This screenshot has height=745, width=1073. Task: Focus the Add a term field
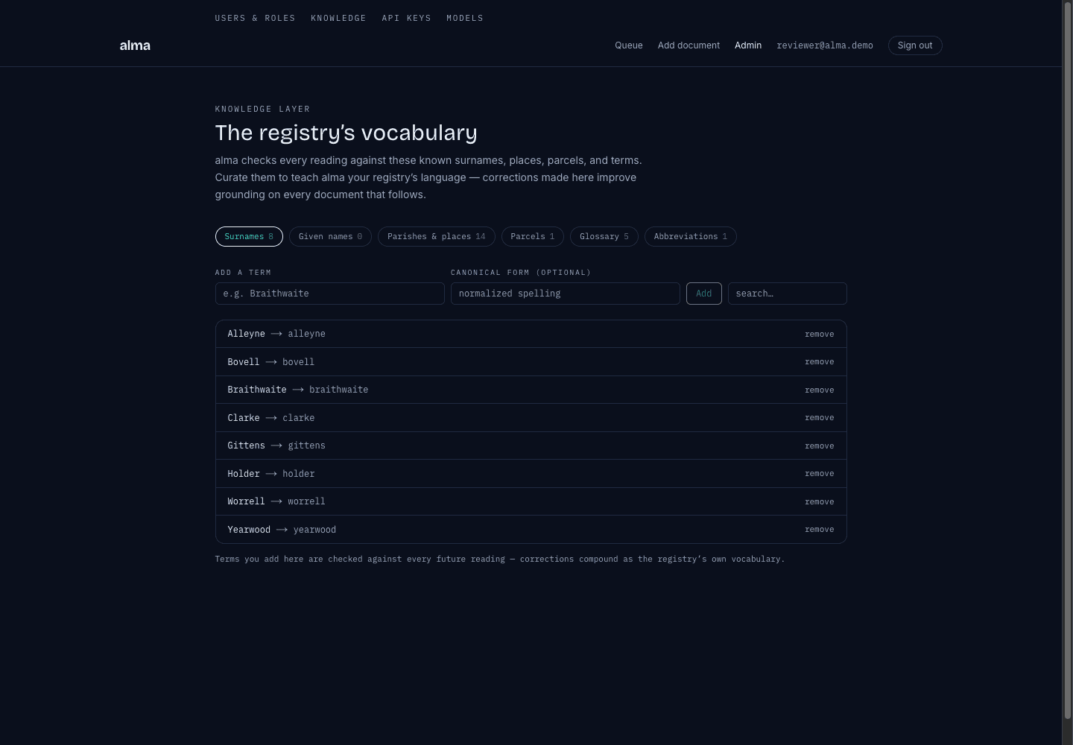coord(330,294)
